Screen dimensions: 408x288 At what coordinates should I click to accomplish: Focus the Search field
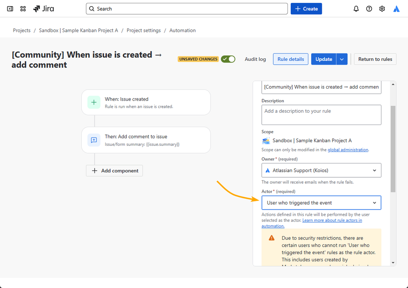click(187, 9)
